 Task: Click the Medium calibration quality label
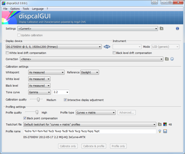[x=51, y=100]
